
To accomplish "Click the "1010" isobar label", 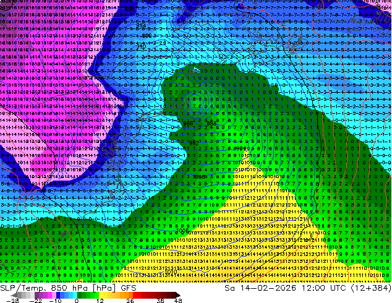I will tap(171, 271).
